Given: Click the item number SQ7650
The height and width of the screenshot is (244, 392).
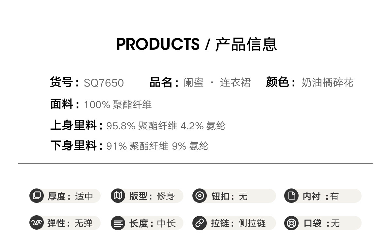Looking at the screenshot, I should coord(104,83).
